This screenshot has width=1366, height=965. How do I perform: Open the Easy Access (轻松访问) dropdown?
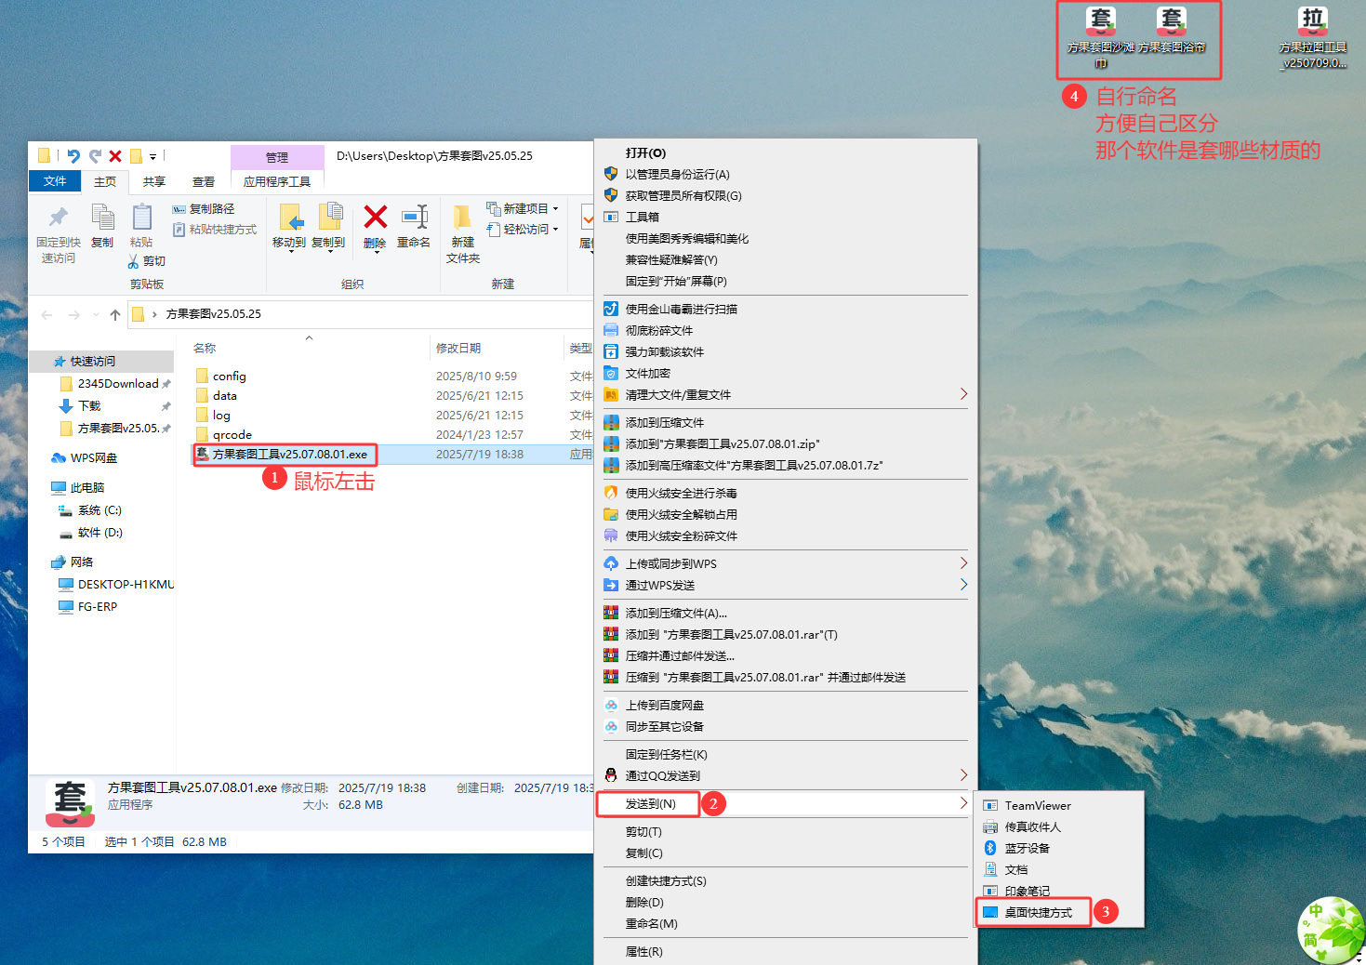click(x=523, y=230)
